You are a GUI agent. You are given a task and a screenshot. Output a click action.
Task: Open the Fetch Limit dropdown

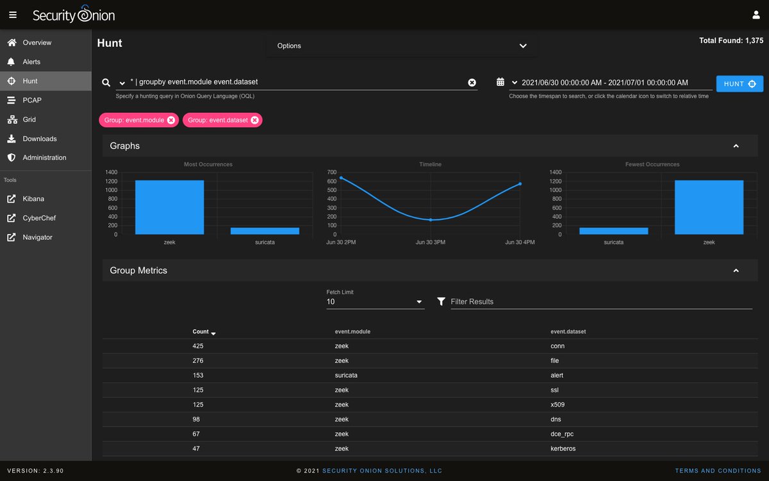point(376,301)
